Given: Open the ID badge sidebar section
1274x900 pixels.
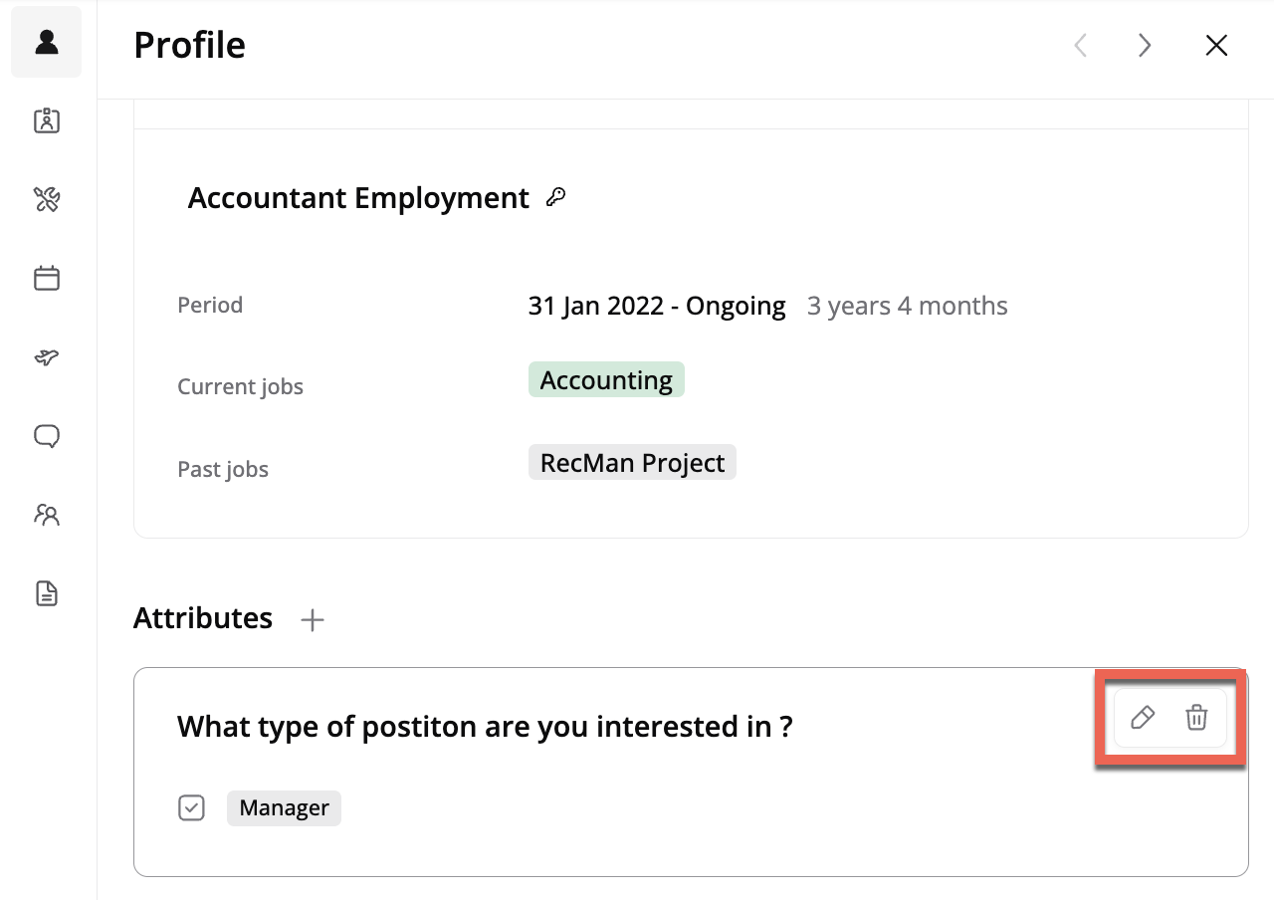Looking at the screenshot, I should click(47, 120).
